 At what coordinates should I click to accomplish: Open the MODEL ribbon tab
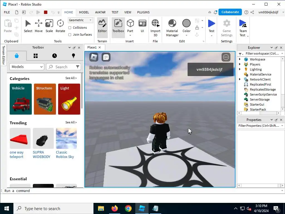point(84,12)
